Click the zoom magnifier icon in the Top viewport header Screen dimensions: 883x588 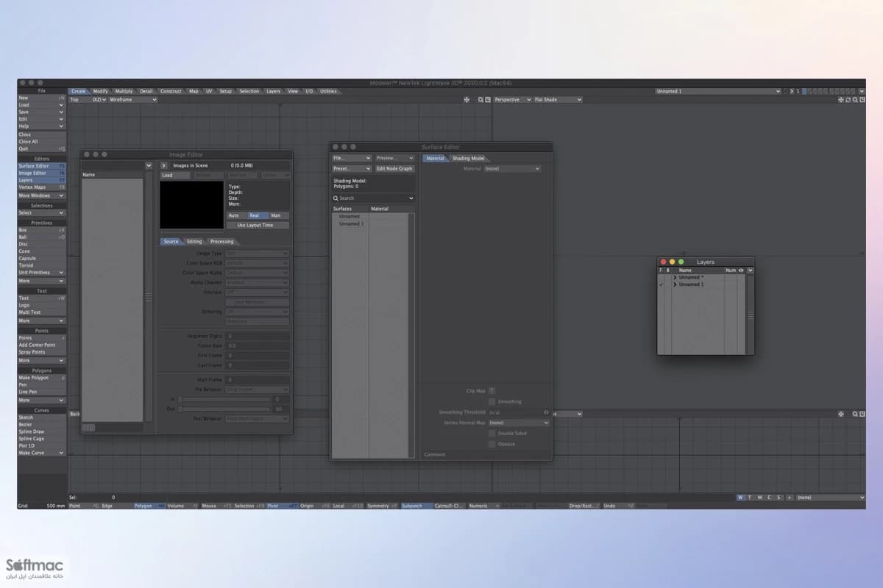480,99
